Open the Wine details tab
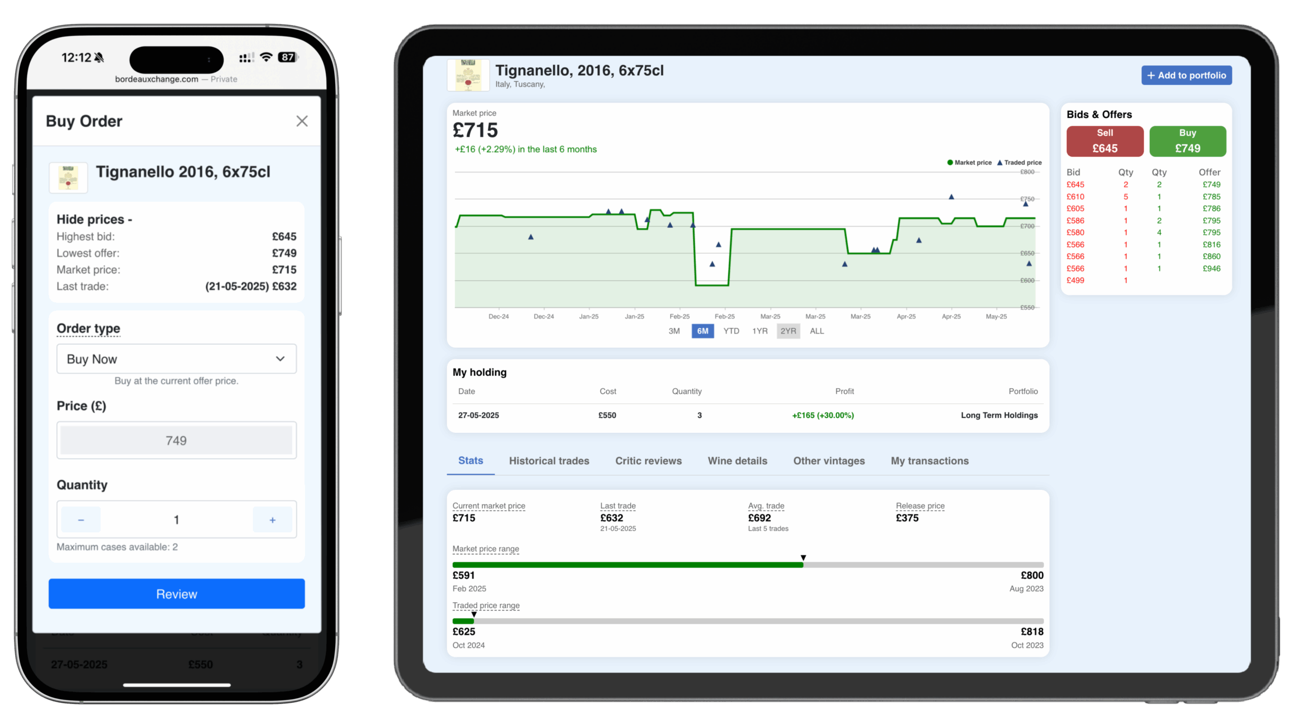This screenshot has height=728, width=1295. (737, 461)
